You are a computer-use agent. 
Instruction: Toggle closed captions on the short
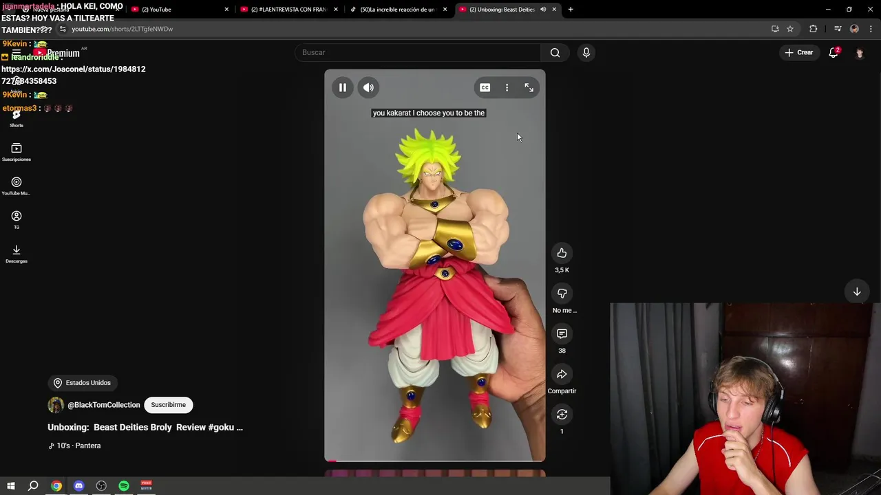click(485, 87)
